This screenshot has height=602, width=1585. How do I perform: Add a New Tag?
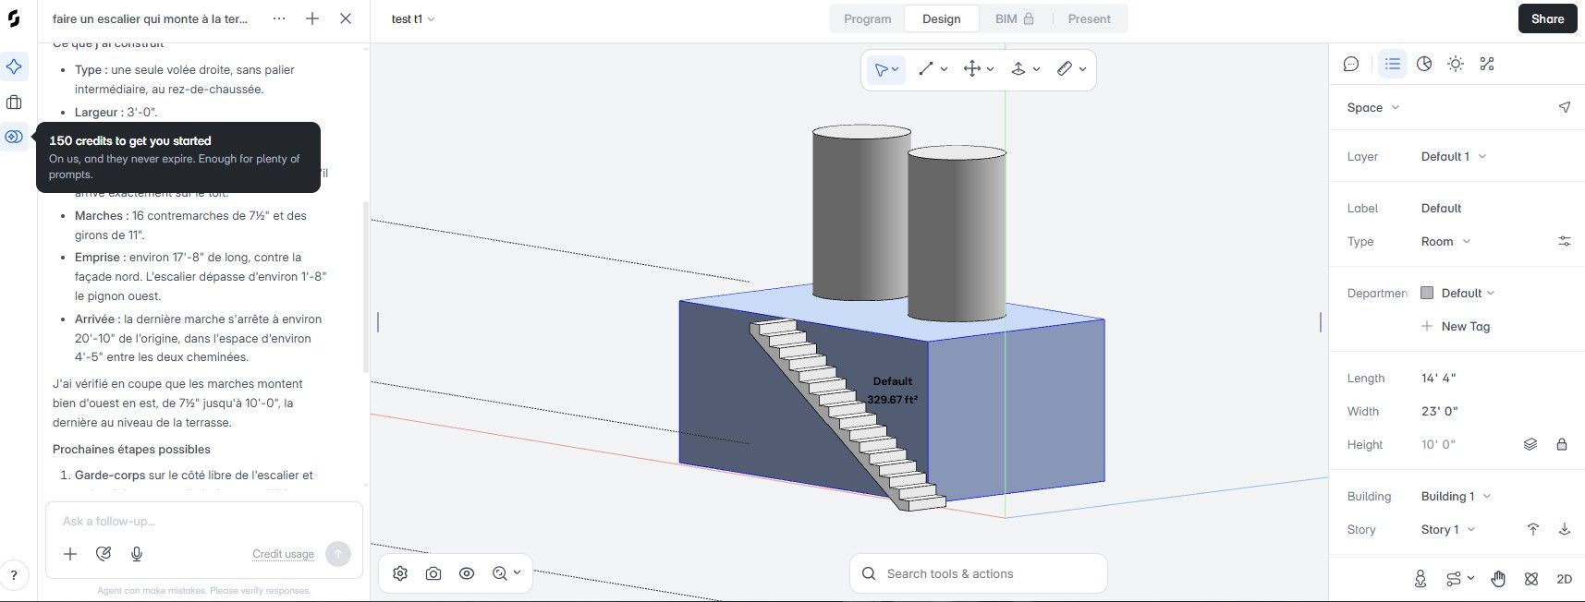(x=1456, y=327)
